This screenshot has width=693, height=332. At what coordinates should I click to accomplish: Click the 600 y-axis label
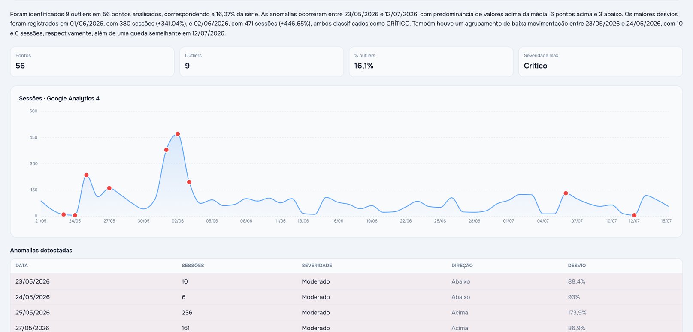tap(33, 111)
